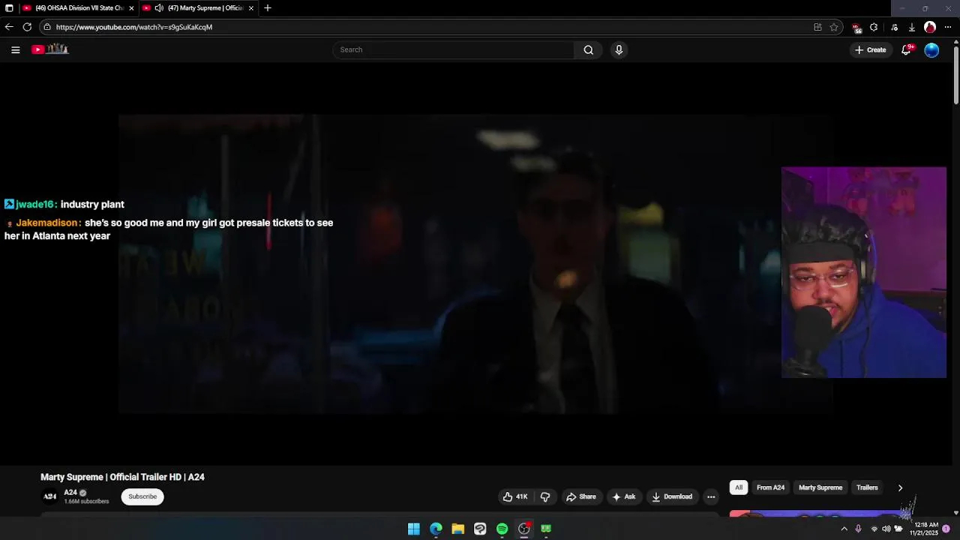Click the Ask button
This screenshot has width=960, height=540.
point(623,496)
